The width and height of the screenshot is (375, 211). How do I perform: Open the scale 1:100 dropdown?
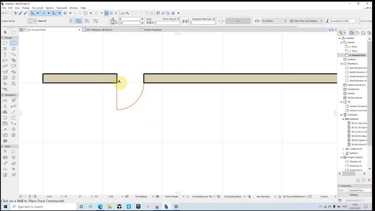click(112, 196)
